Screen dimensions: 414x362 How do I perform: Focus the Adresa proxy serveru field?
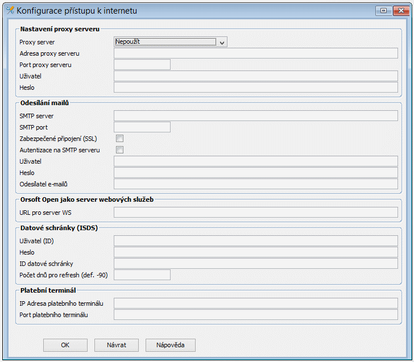pos(255,53)
